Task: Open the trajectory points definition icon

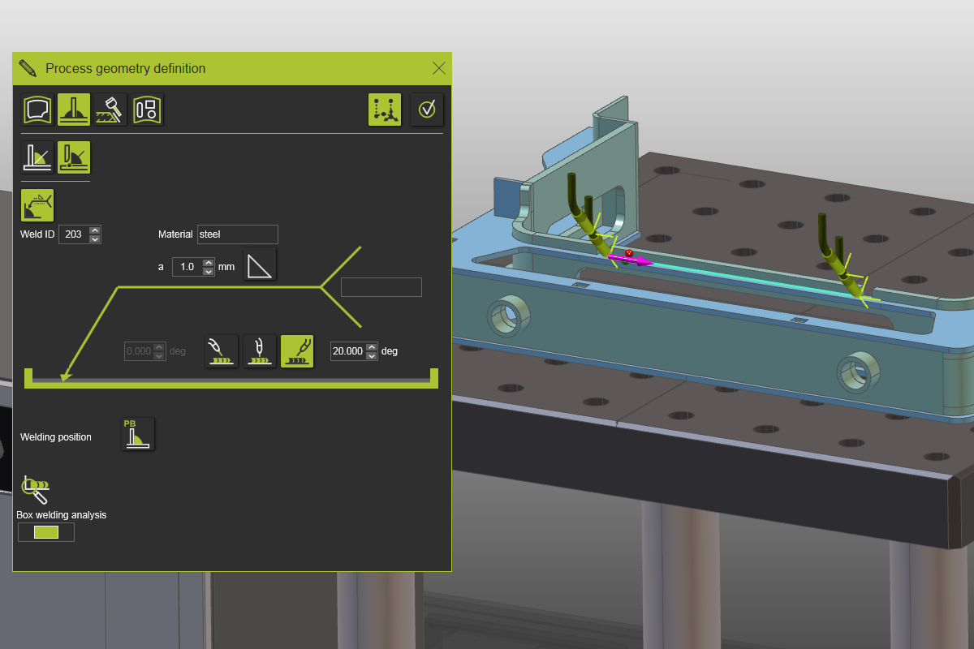Action: pos(385,110)
